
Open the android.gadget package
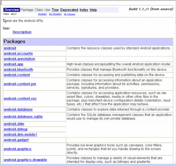[x=16, y=140]
